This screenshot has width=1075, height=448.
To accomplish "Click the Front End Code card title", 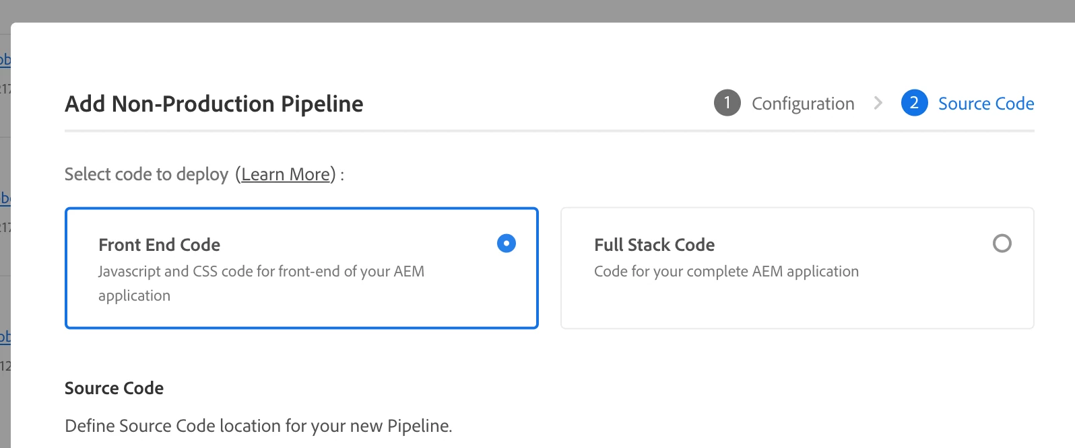I will tap(159, 245).
